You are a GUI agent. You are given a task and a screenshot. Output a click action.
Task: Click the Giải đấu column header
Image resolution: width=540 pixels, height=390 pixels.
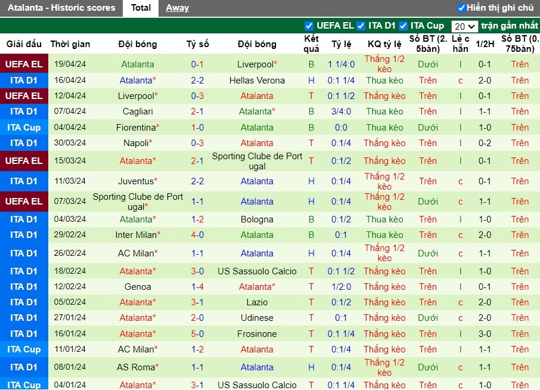24,44
